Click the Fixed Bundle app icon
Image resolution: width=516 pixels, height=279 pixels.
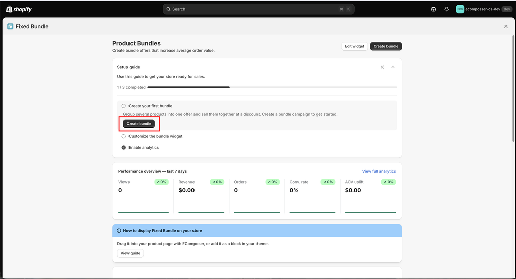pyautogui.click(x=10, y=26)
